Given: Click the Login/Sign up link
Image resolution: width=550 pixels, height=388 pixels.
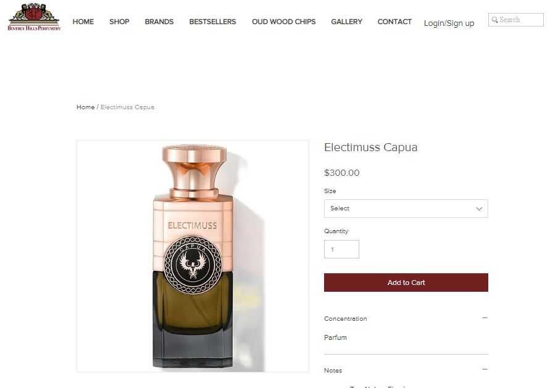Looking at the screenshot, I should click(449, 23).
